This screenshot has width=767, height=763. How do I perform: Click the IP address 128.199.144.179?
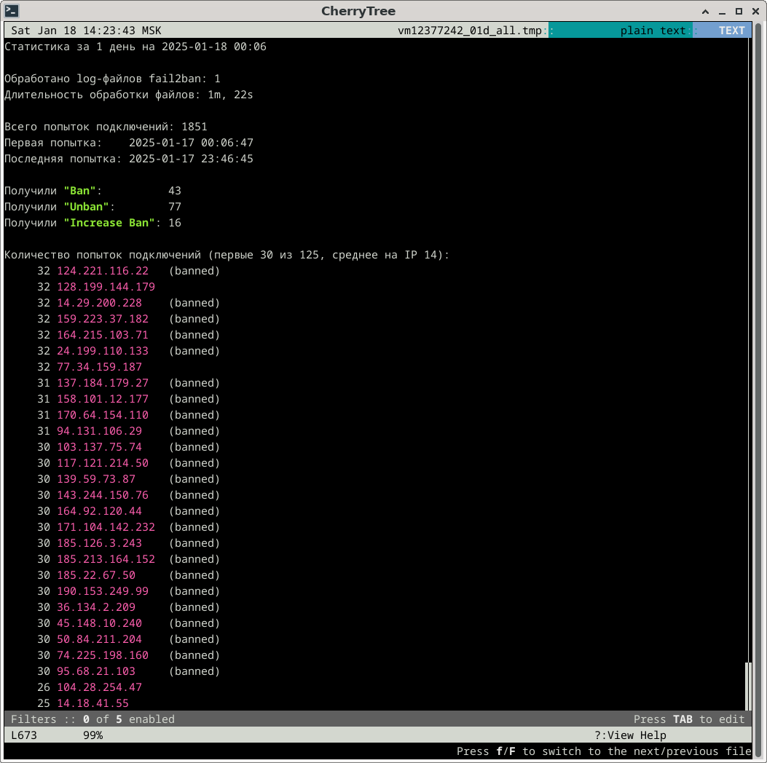coord(106,287)
